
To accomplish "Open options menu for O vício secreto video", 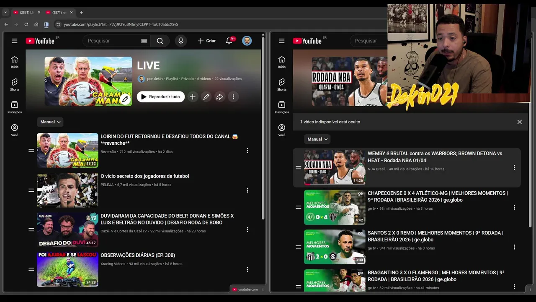I will pyautogui.click(x=247, y=190).
